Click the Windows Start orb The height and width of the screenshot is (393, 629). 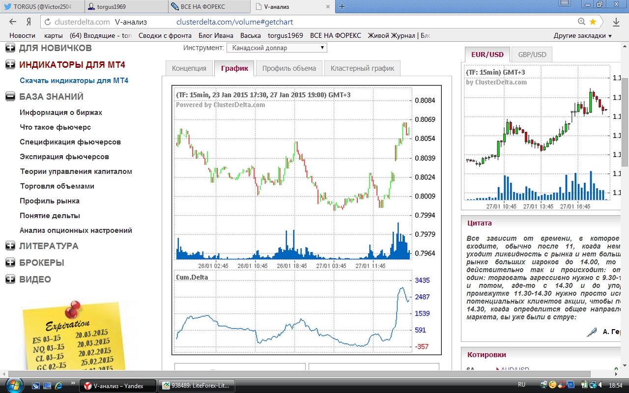[x=13, y=385]
